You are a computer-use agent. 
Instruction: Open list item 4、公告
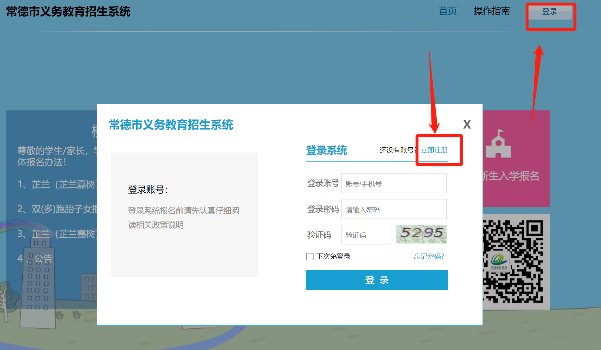pos(35,258)
